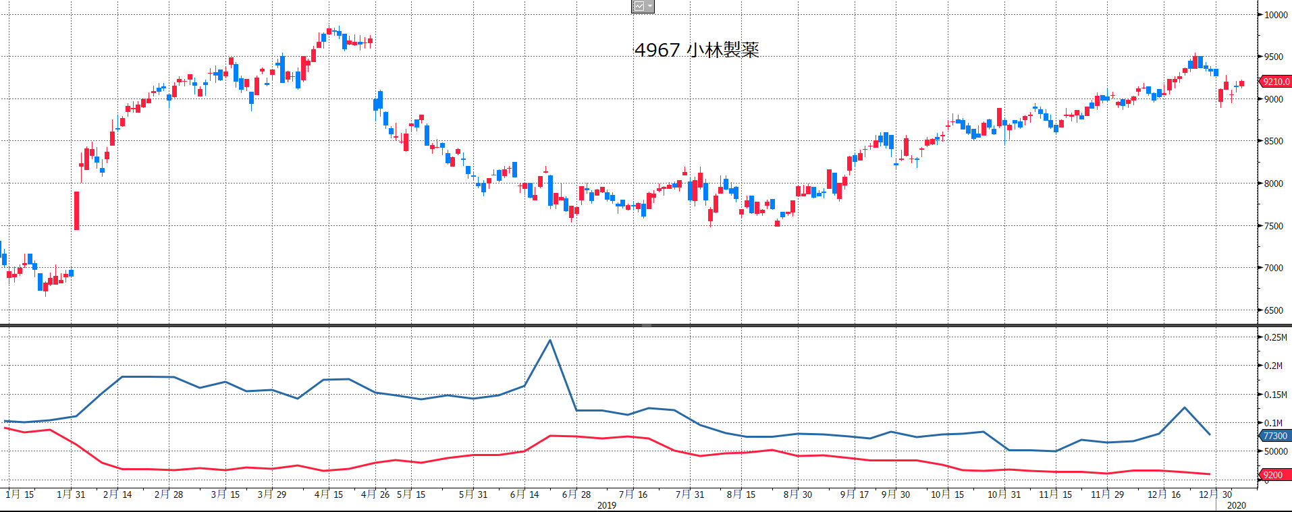Click the 2020 year label on time axis
The height and width of the screenshot is (512, 1292).
(1236, 505)
